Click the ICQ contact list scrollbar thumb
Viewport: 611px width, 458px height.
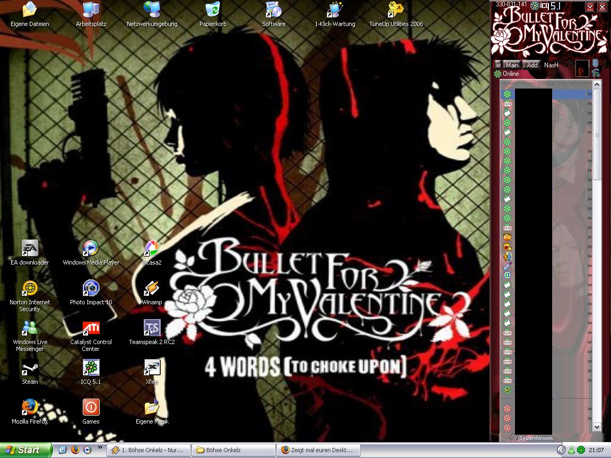pos(597,134)
